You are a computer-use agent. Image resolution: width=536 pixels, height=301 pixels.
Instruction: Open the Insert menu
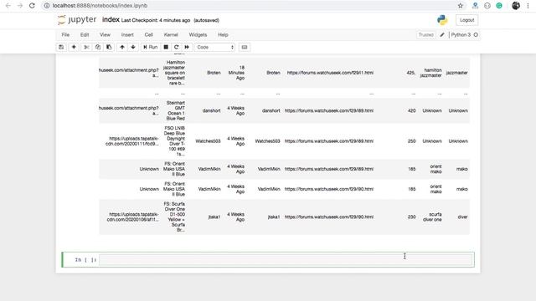click(x=127, y=35)
